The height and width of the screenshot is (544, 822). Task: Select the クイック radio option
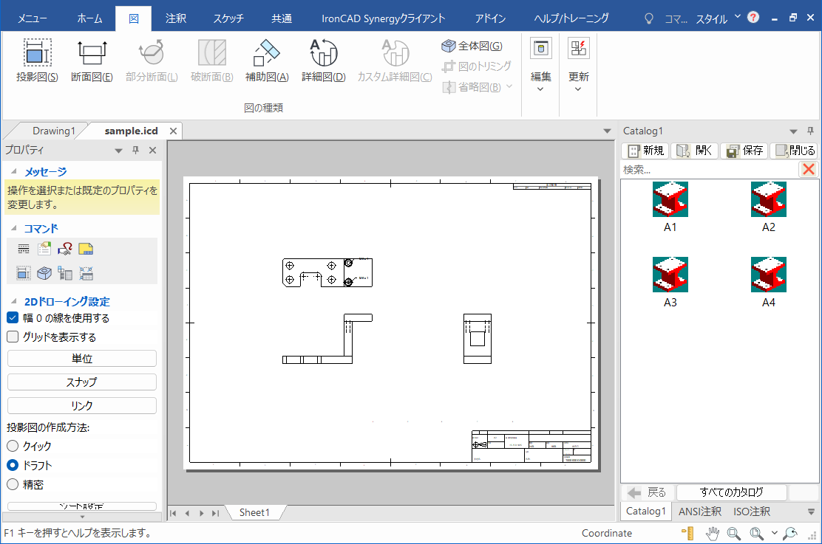[13, 447]
